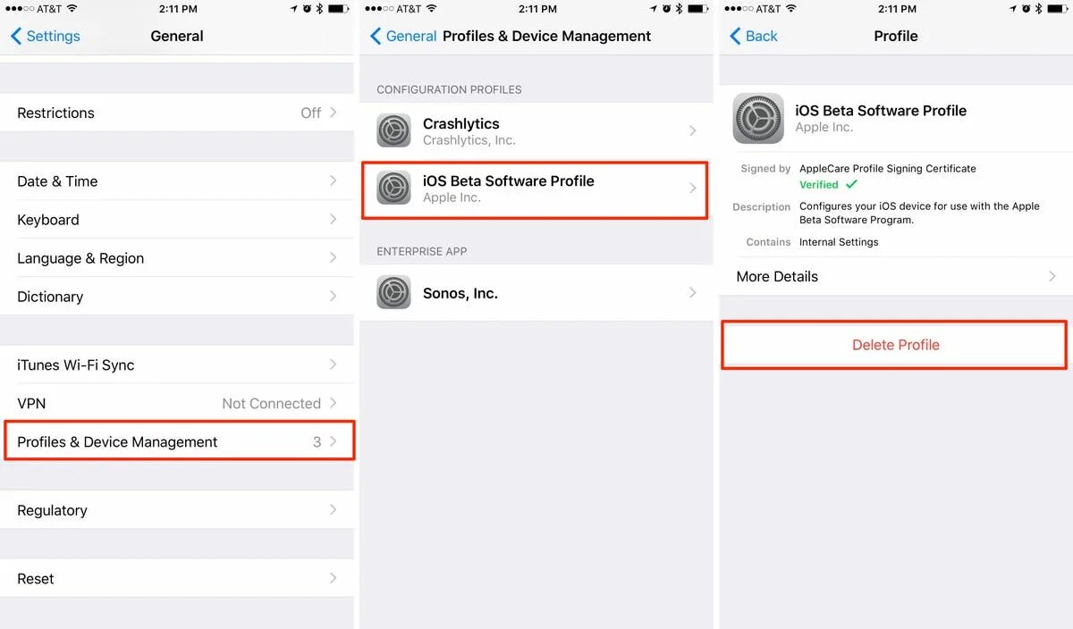Go back to General

(403, 36)
